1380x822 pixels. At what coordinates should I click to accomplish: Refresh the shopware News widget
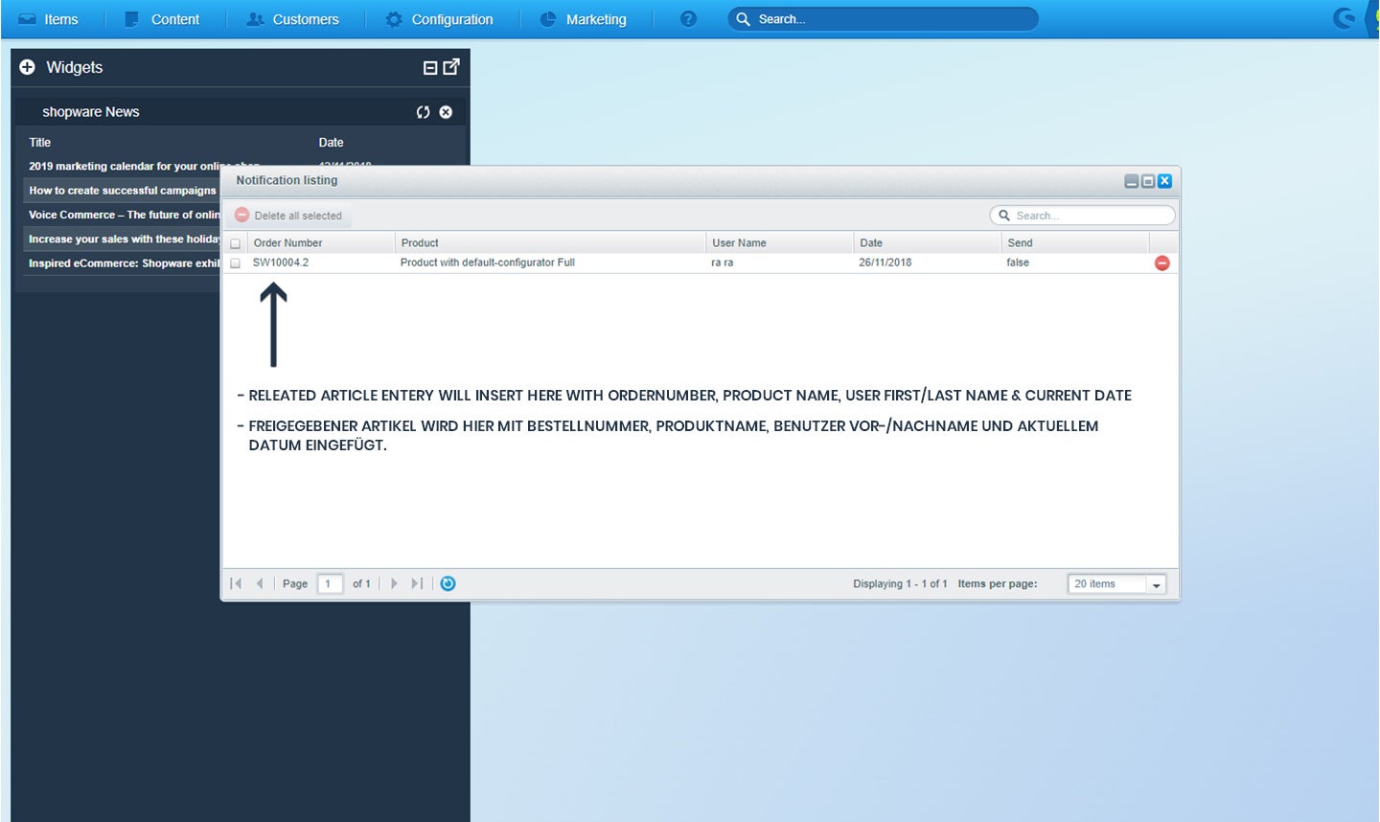423,112
